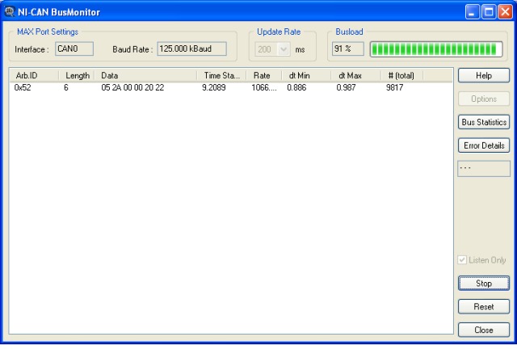The width and height of the screenshot is (517, 362).
Task: Open Error Details
Action: [x=483, y=145]
